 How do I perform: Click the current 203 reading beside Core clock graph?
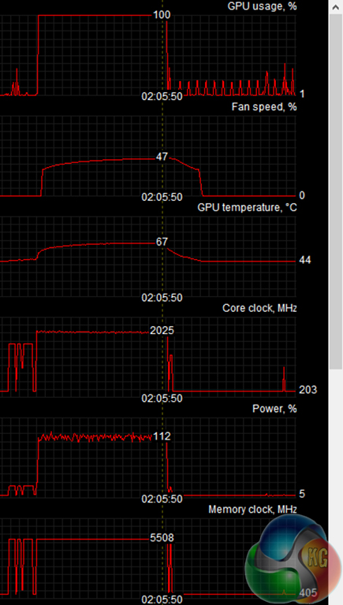coord(308,390)
